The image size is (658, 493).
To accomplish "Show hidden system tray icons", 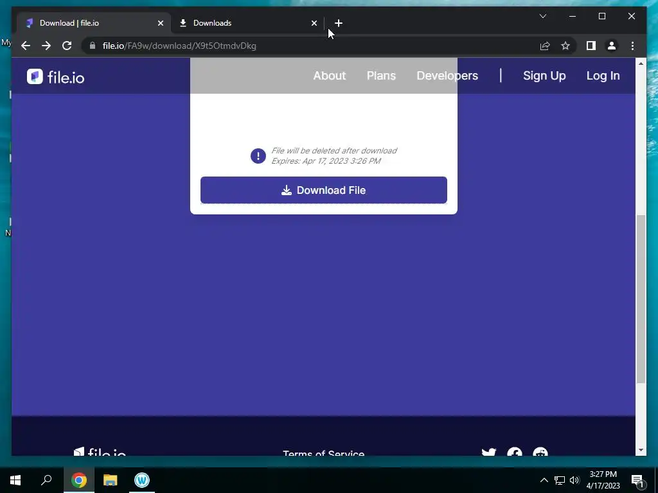I will click(544, 480).
